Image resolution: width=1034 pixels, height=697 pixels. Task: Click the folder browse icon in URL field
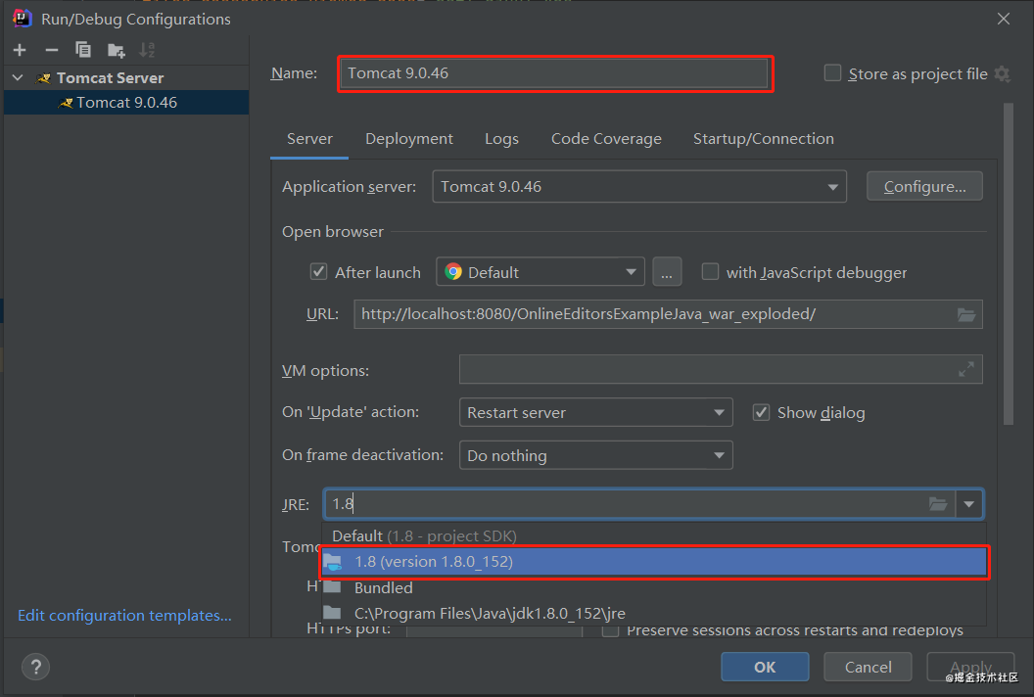966,314
